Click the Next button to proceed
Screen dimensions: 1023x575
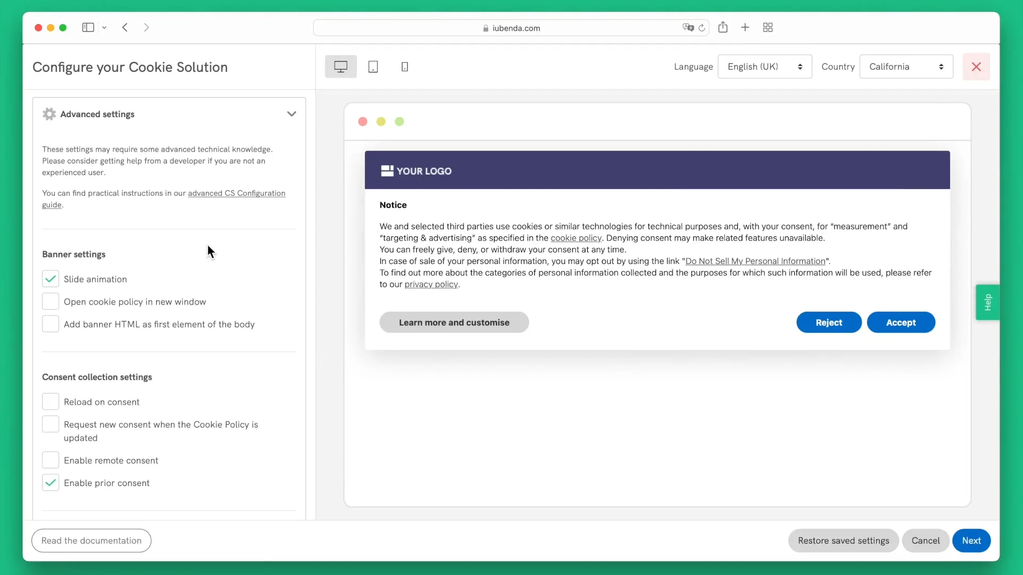coord(971,540)
